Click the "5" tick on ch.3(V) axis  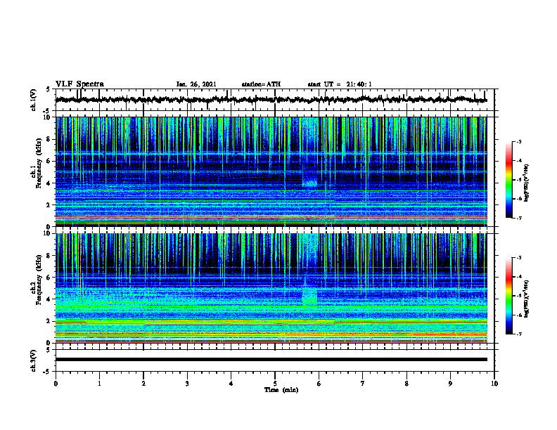tap(49, 350)
